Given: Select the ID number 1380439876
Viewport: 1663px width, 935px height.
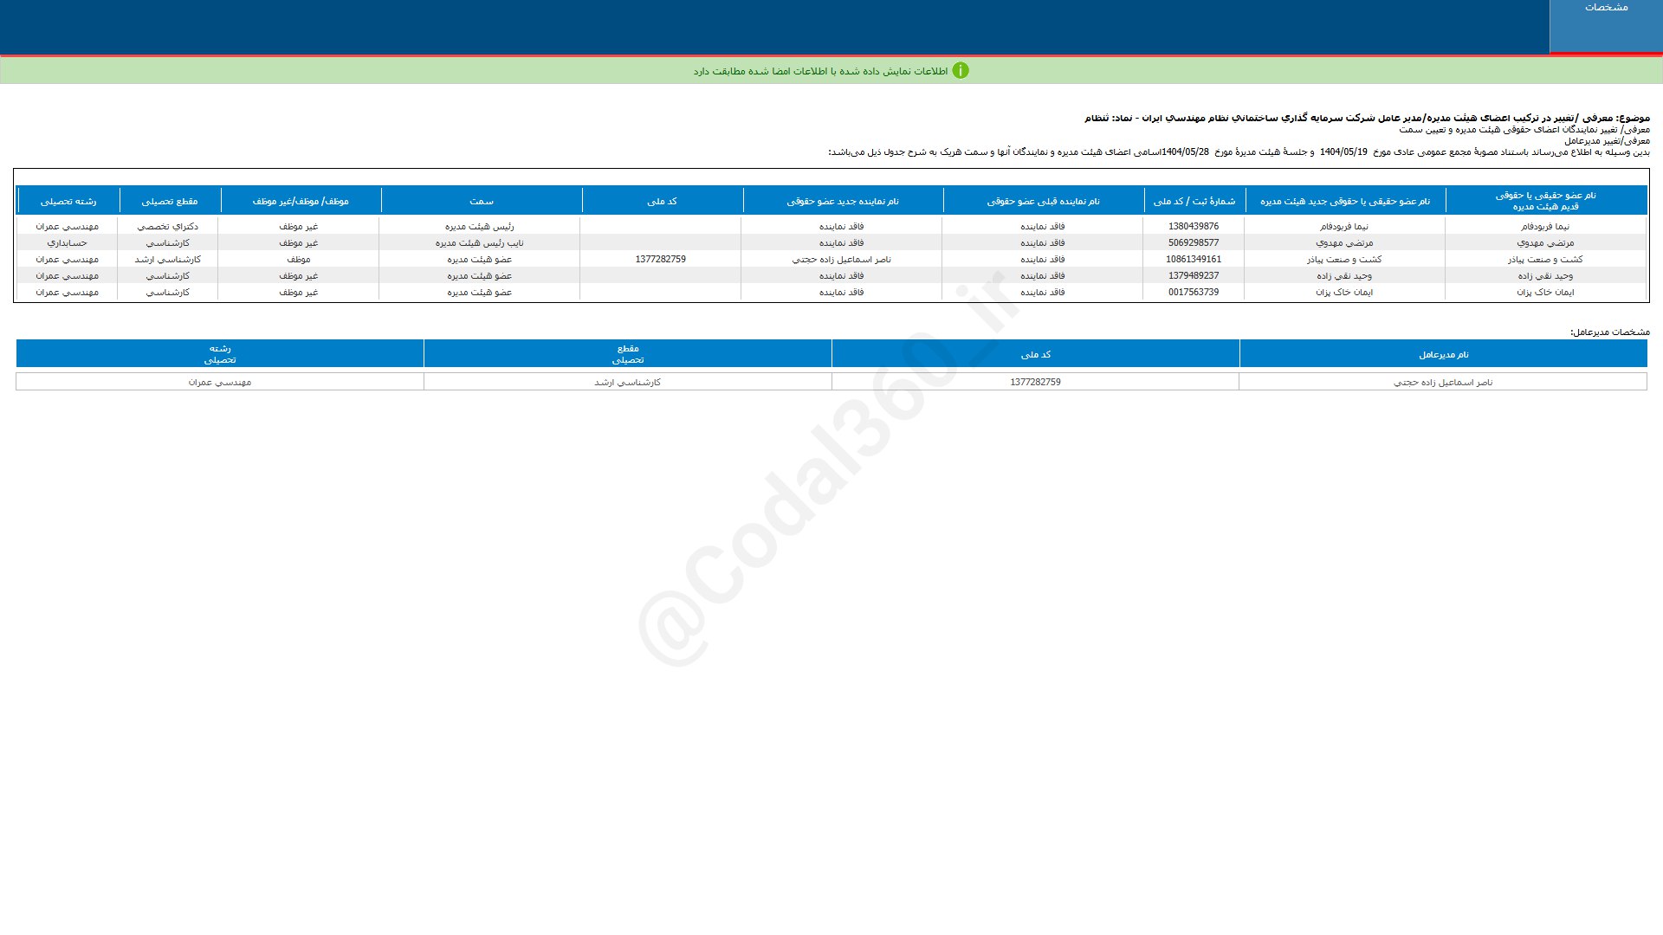Looking at the screenshot, I should coord(1194,227).
